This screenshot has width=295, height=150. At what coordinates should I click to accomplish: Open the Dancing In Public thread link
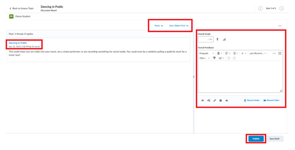click(18, 43)
